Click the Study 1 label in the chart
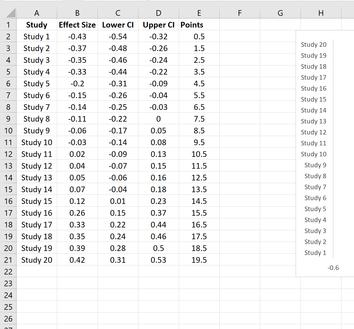This screenshot has width=354, height=329. (x=315, y=253)
